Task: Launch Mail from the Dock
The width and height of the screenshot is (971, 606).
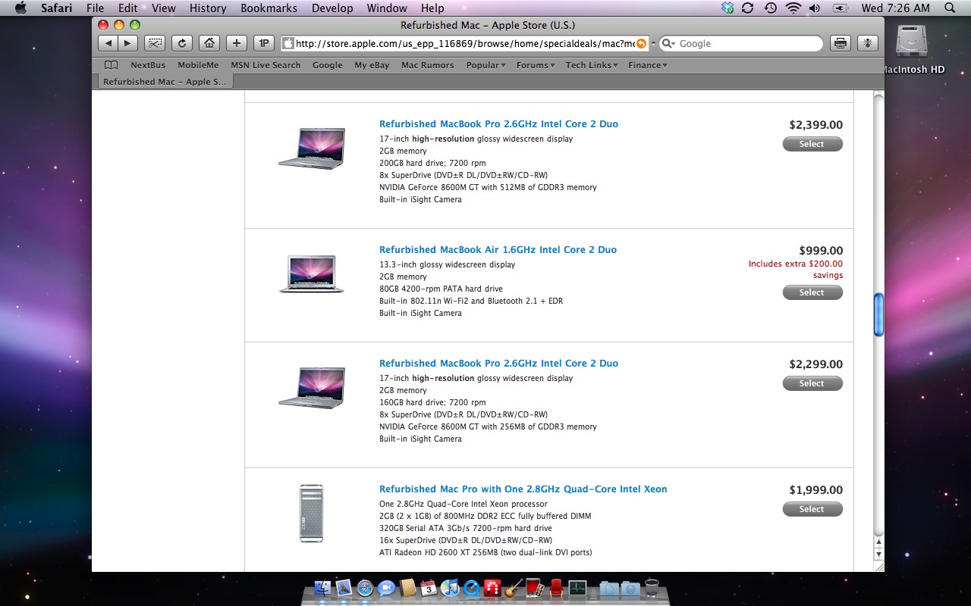Action: tap(344, 588)
